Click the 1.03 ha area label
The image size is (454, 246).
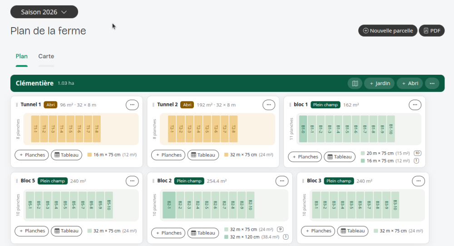pyautogui.click(x=66, y=83)
